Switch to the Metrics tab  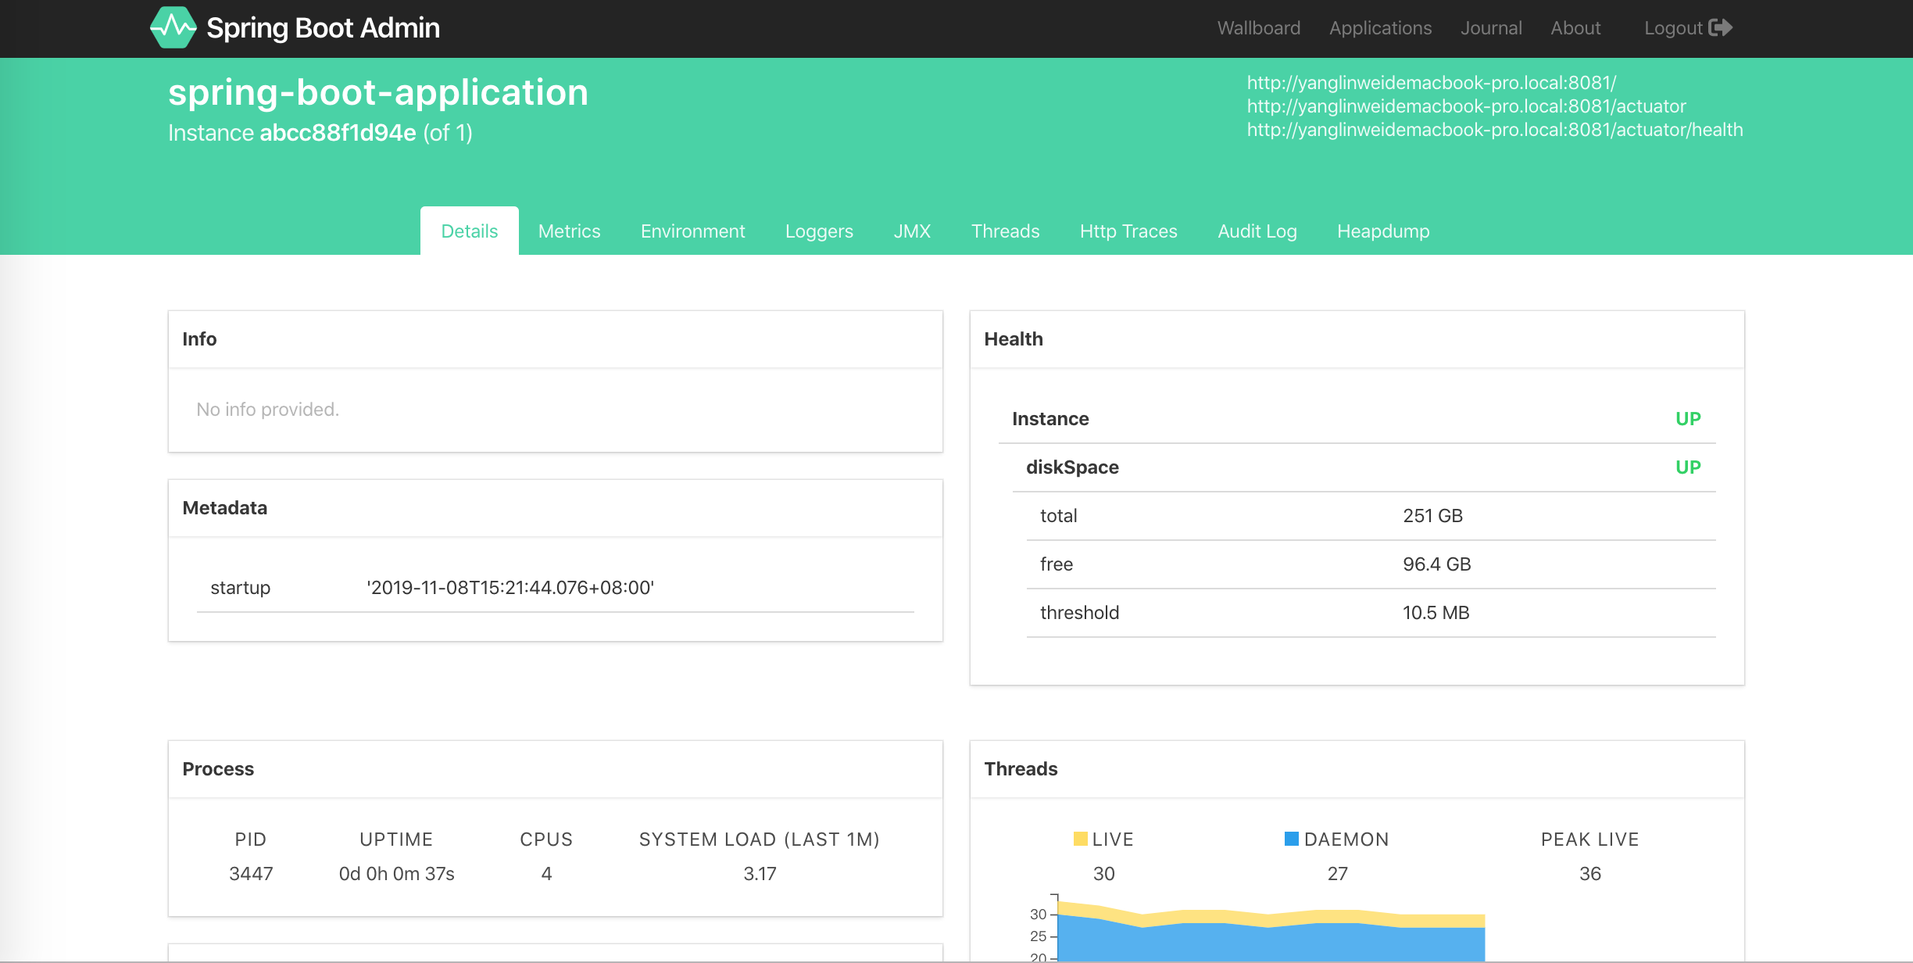[569, 231]
